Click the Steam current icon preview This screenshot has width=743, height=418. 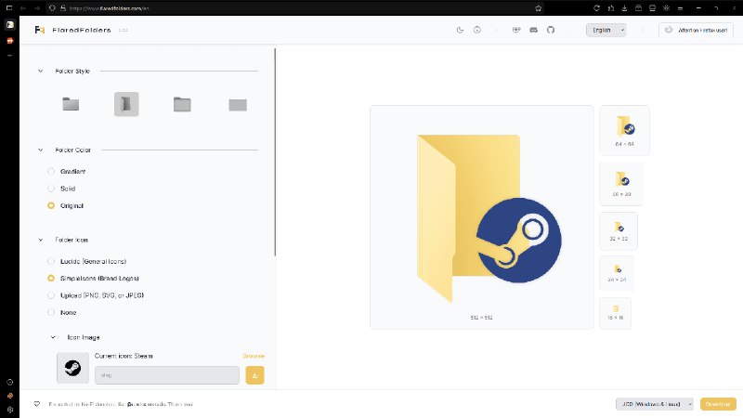(x=72, y=368)
